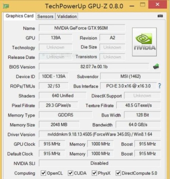Click the BIOS Version 82.07.7e.00.1b field
This screenshot has height=179, width=170.
click(94, 67)
